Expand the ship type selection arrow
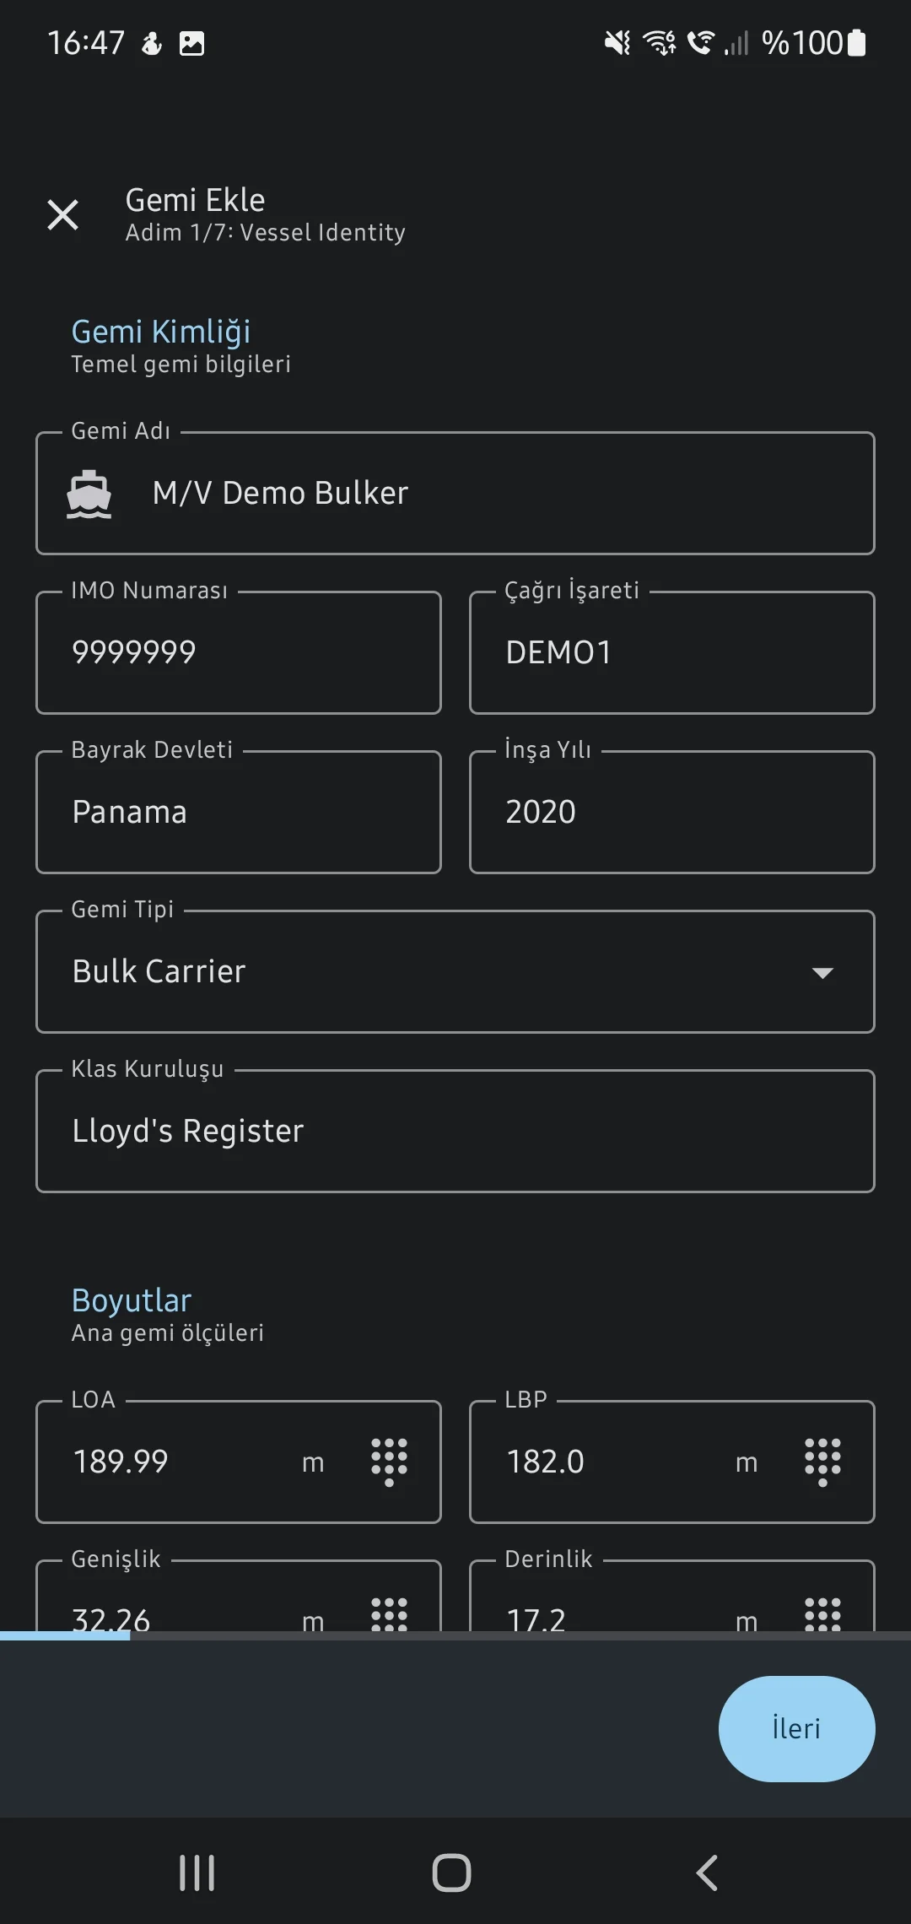This screenshot has width=911, height=1924. 822,972
